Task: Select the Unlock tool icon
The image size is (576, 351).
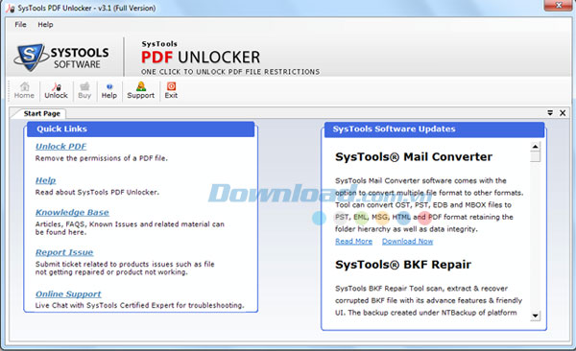Action: [57, 90]
